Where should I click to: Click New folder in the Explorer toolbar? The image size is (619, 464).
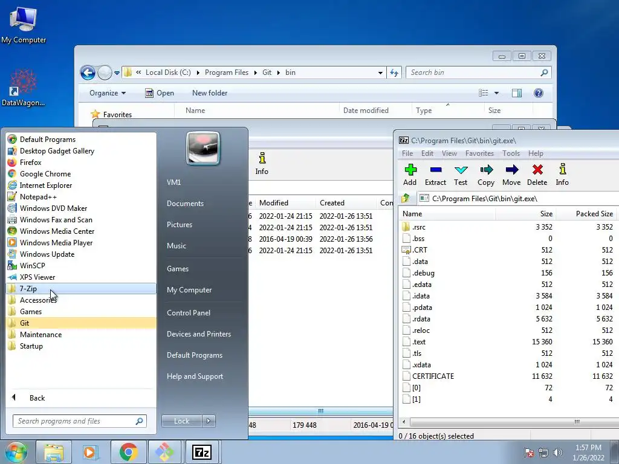210,93
